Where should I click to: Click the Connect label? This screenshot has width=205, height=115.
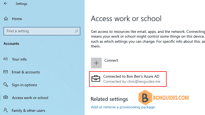point(111,60)
